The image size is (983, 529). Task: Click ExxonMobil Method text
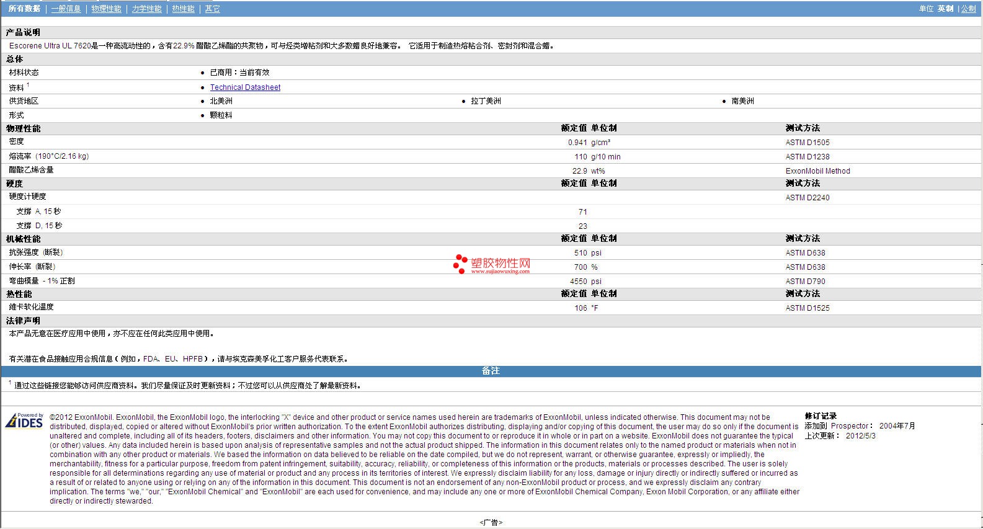pyautogui.click(x=817, y=171)
